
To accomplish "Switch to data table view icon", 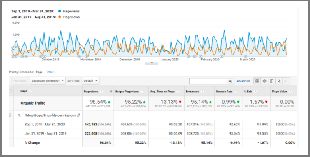I will tap(257, 81).
